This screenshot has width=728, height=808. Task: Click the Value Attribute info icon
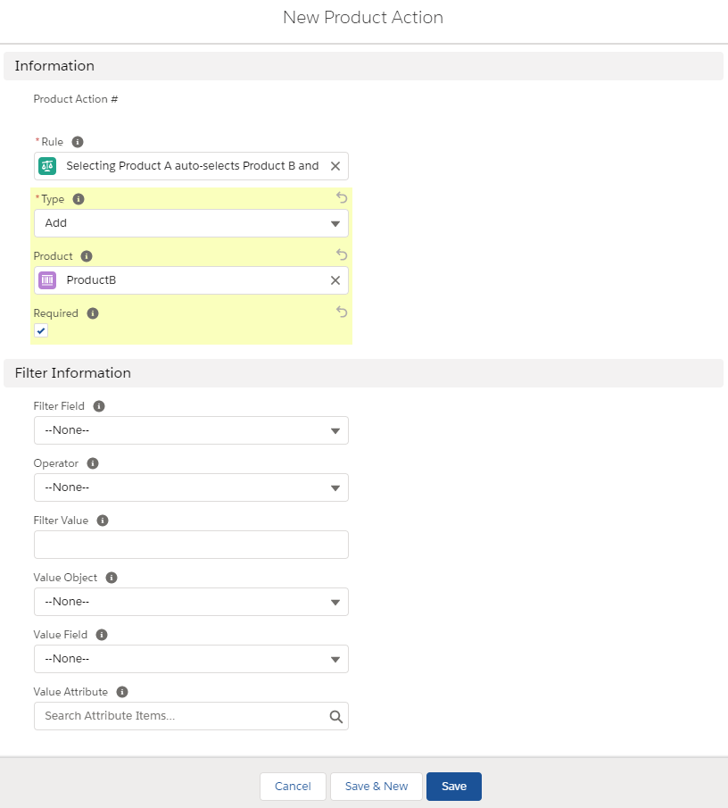point(122,692)
